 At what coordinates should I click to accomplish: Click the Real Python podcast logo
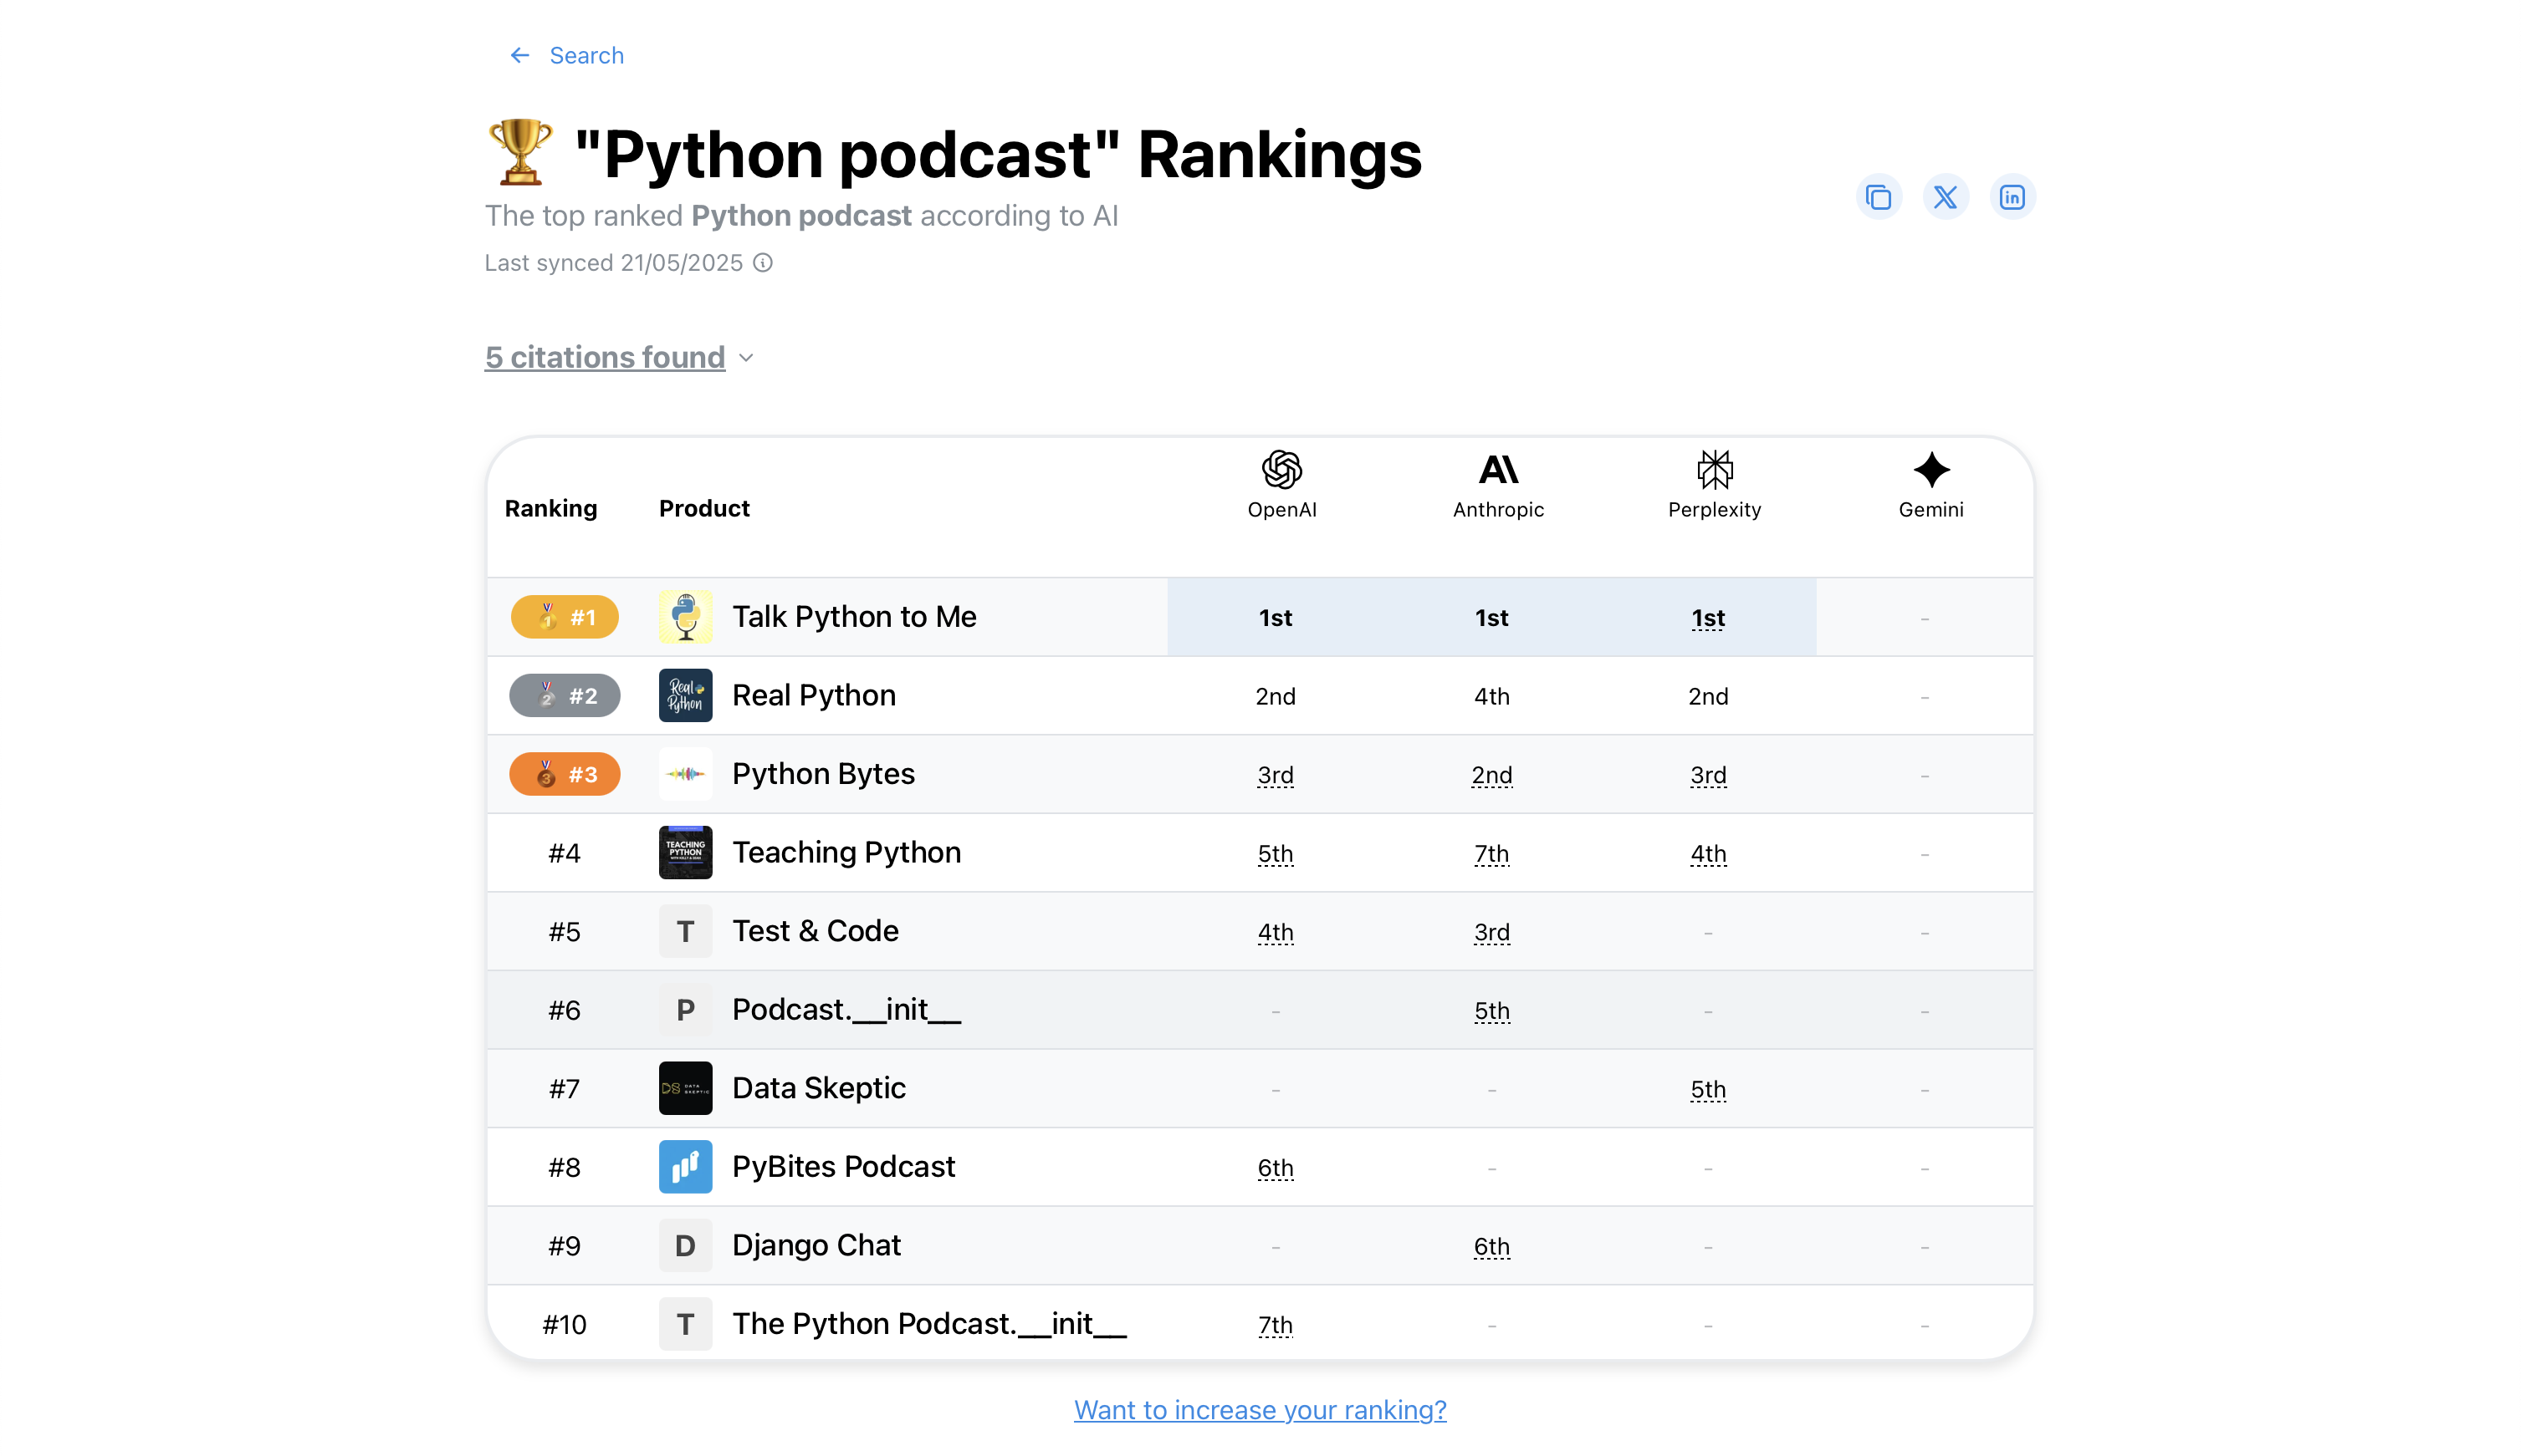(x=685, y=695)
